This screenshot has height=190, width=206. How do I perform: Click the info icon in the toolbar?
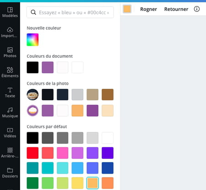tap(197, 9)
